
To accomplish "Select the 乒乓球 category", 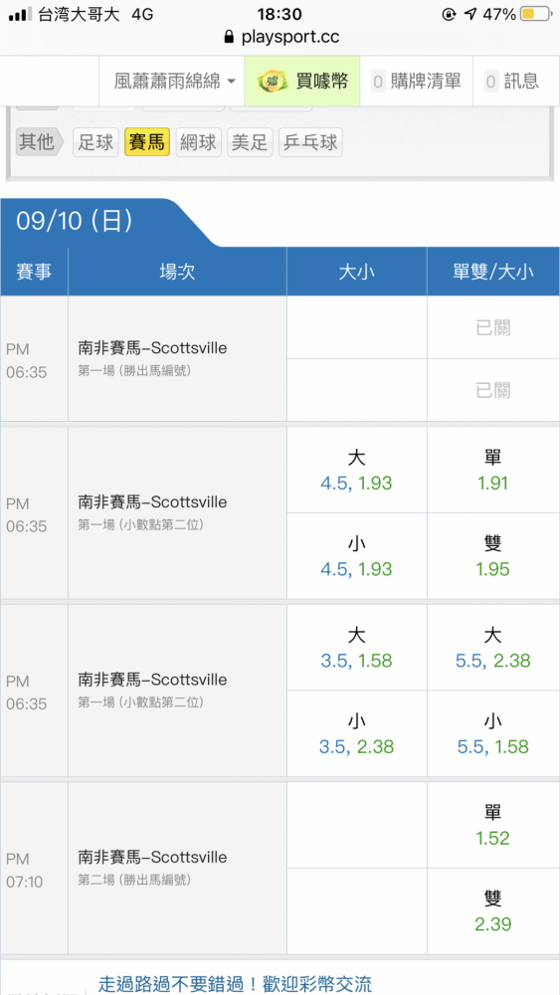I will pyautogui.click(x=310, y=142).
